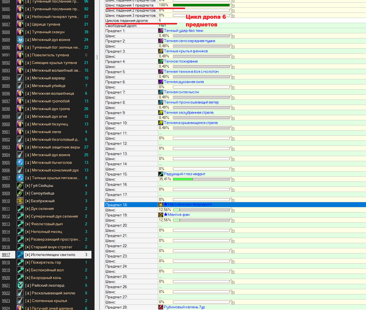Click the Мантия феи armor icon
This screenshot has width=366, height=310.
pos(161,215)
